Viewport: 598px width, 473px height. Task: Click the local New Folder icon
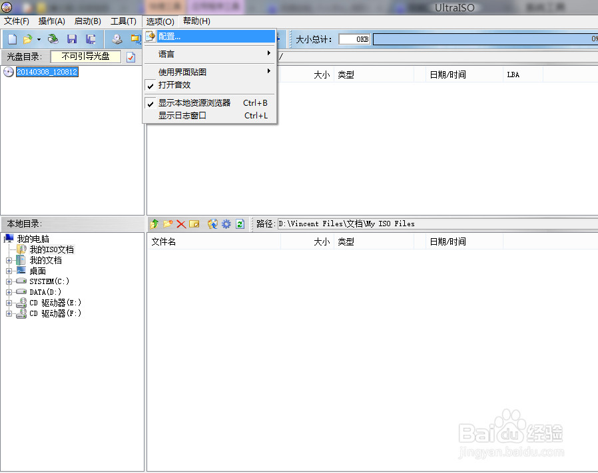pyautogui.click(x=168, y=224)
